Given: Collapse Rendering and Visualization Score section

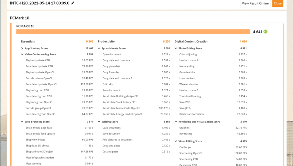Looking at the screenshot, I should pyautogui.click(x=176, y=122).
